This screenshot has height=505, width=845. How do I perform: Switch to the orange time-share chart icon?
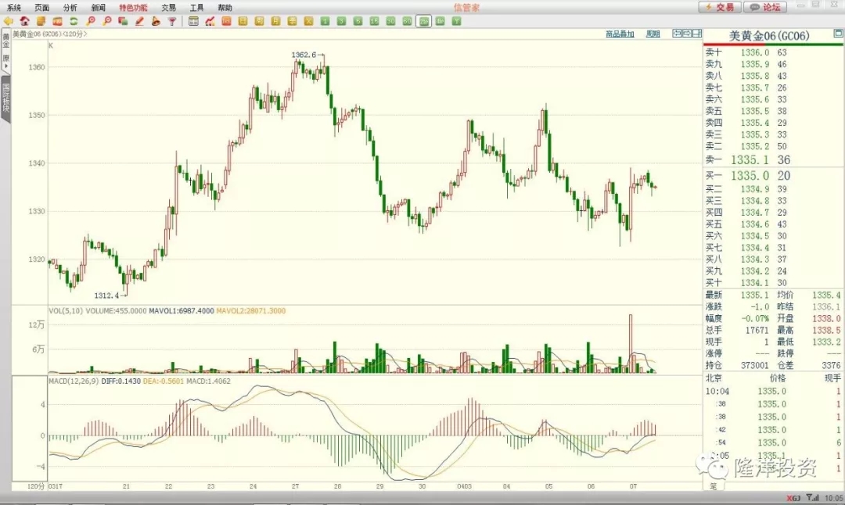(226, 22)
